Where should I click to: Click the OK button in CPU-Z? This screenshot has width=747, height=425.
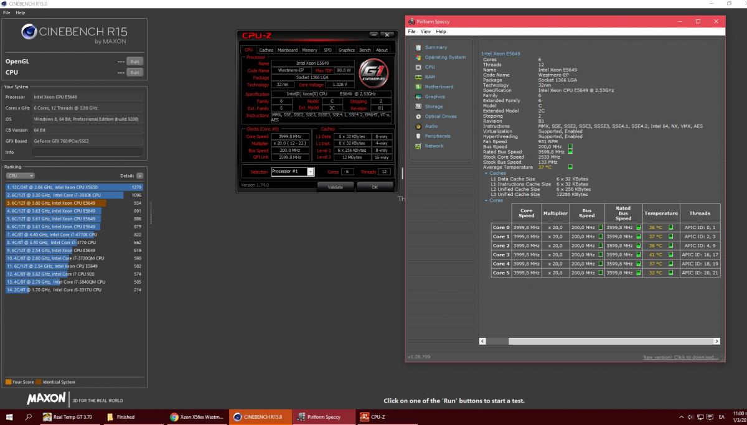click(375, 187)
